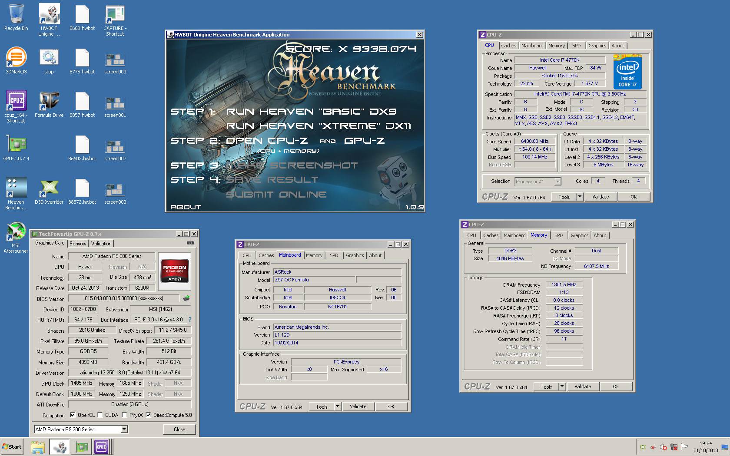The width and height of the screenshot is (730, 456).
Task: Switch to Sensors tab in GPU-Z
Action: (x=78, y=244)
